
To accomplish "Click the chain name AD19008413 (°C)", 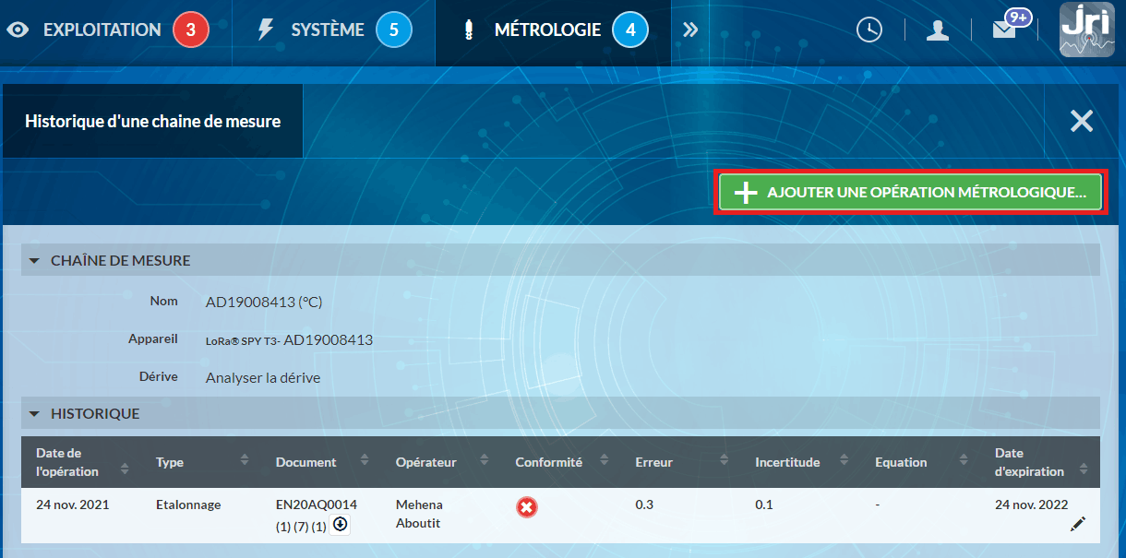I will (264, 302).
